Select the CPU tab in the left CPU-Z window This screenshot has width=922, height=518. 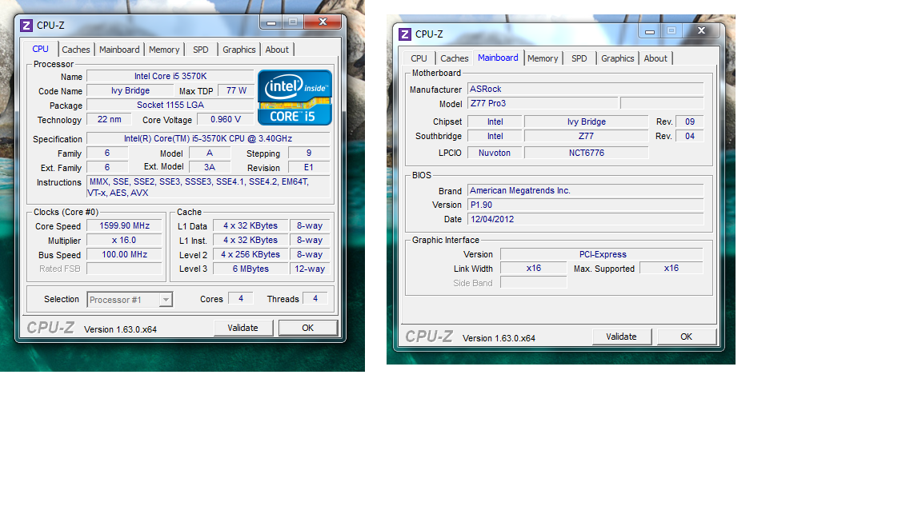click(x=41, y=49)
